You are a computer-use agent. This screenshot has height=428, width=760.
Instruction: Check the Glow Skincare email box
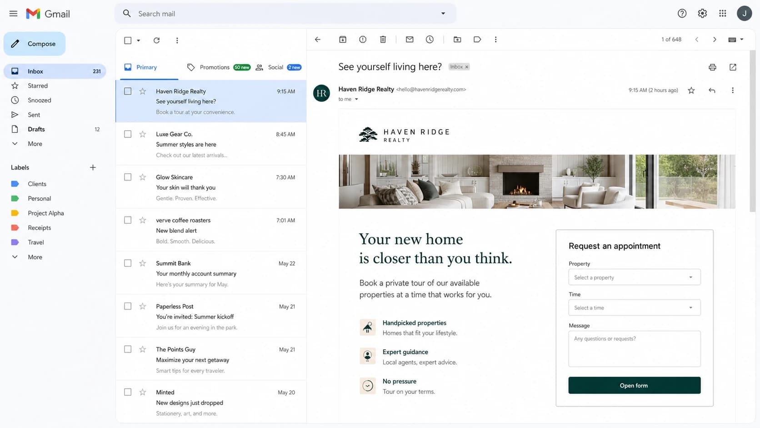tap(128, 177)
